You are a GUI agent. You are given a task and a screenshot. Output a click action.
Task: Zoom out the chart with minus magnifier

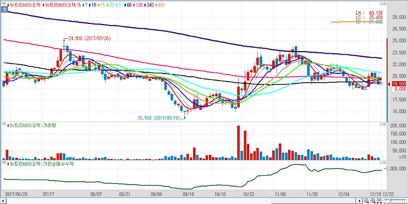point(366,201)
